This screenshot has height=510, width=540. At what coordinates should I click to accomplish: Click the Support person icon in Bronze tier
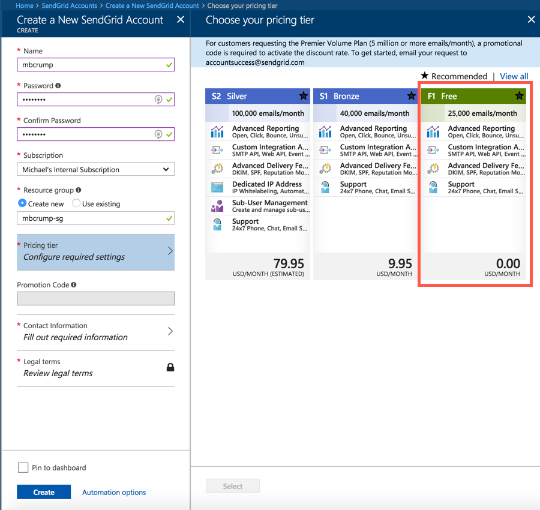pyautogui.click(x=325, y=187)
